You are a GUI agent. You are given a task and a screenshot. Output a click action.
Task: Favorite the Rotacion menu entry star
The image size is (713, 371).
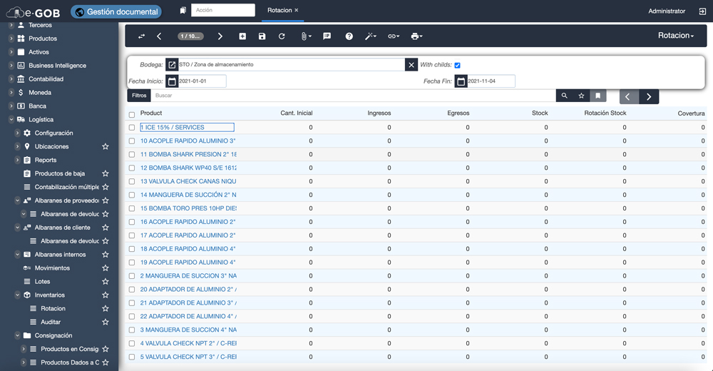coord(105,309)
